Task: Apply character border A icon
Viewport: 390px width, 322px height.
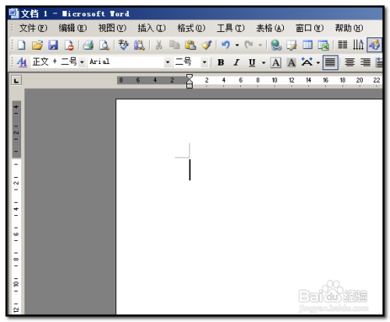Action: (x=276, y=62)
